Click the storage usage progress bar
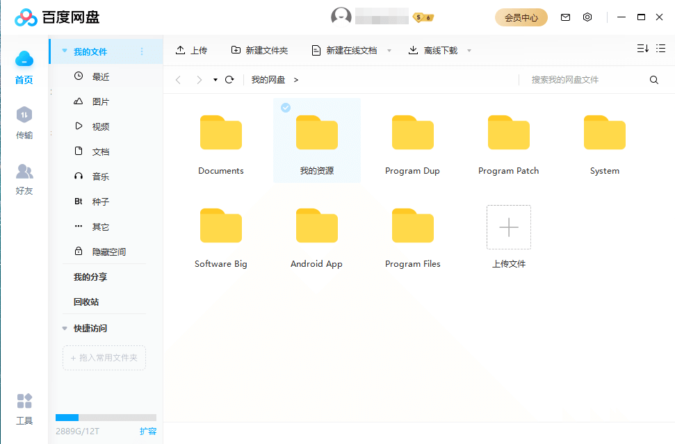This screenshot has height=444, width=675. [106, 418]
